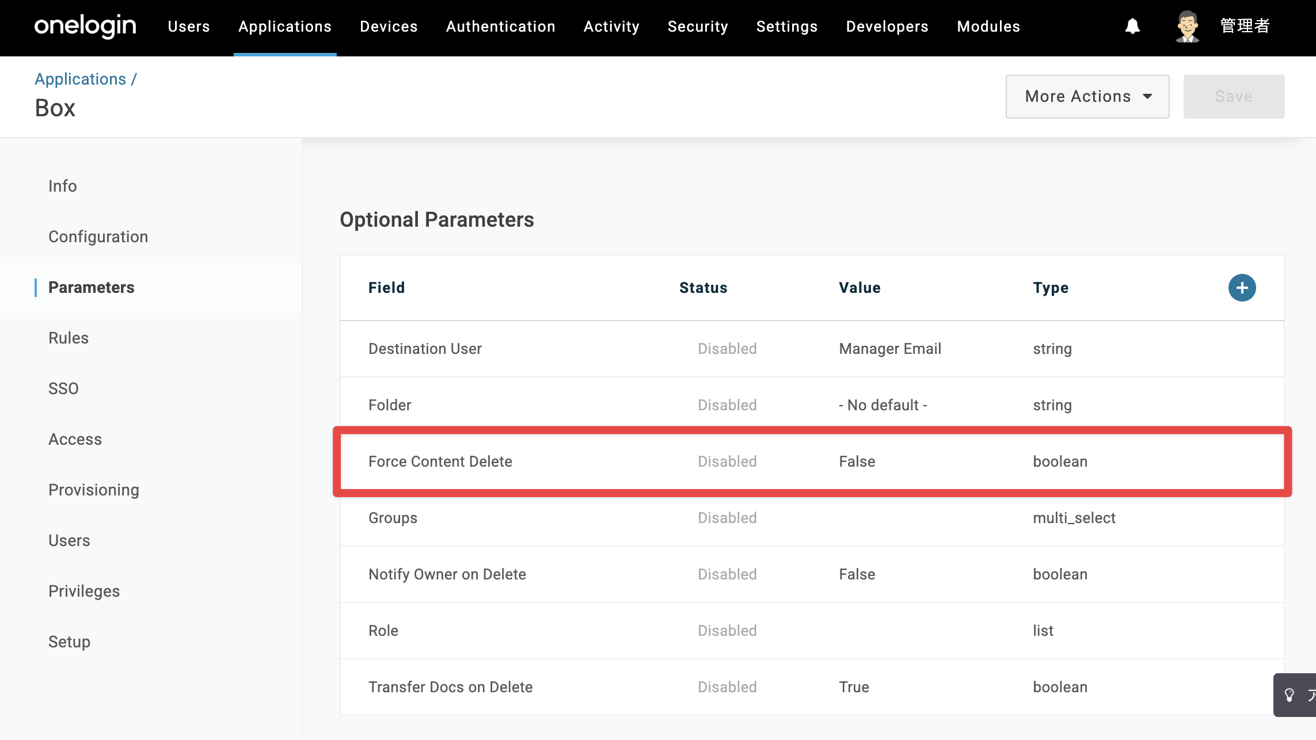Open the Users tab in sidebar
This screenshot has height=740, width=1316.
click(x=69, y=540)
